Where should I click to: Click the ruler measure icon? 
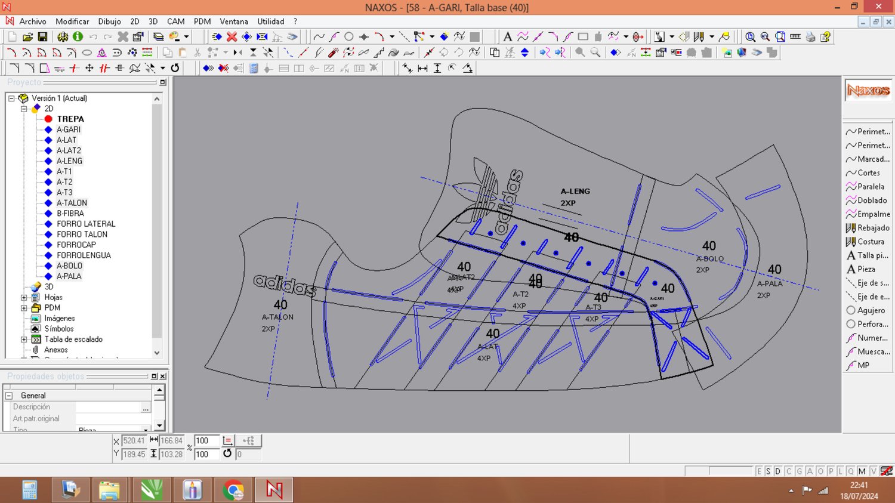coord(795,37)
